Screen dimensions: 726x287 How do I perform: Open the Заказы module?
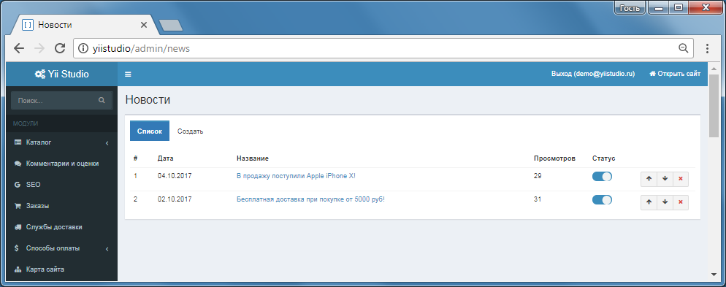coord(62,206)
